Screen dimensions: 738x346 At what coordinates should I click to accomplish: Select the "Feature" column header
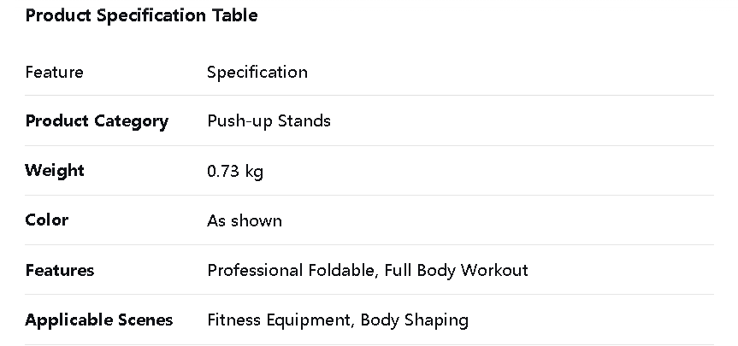coord(55,72)
